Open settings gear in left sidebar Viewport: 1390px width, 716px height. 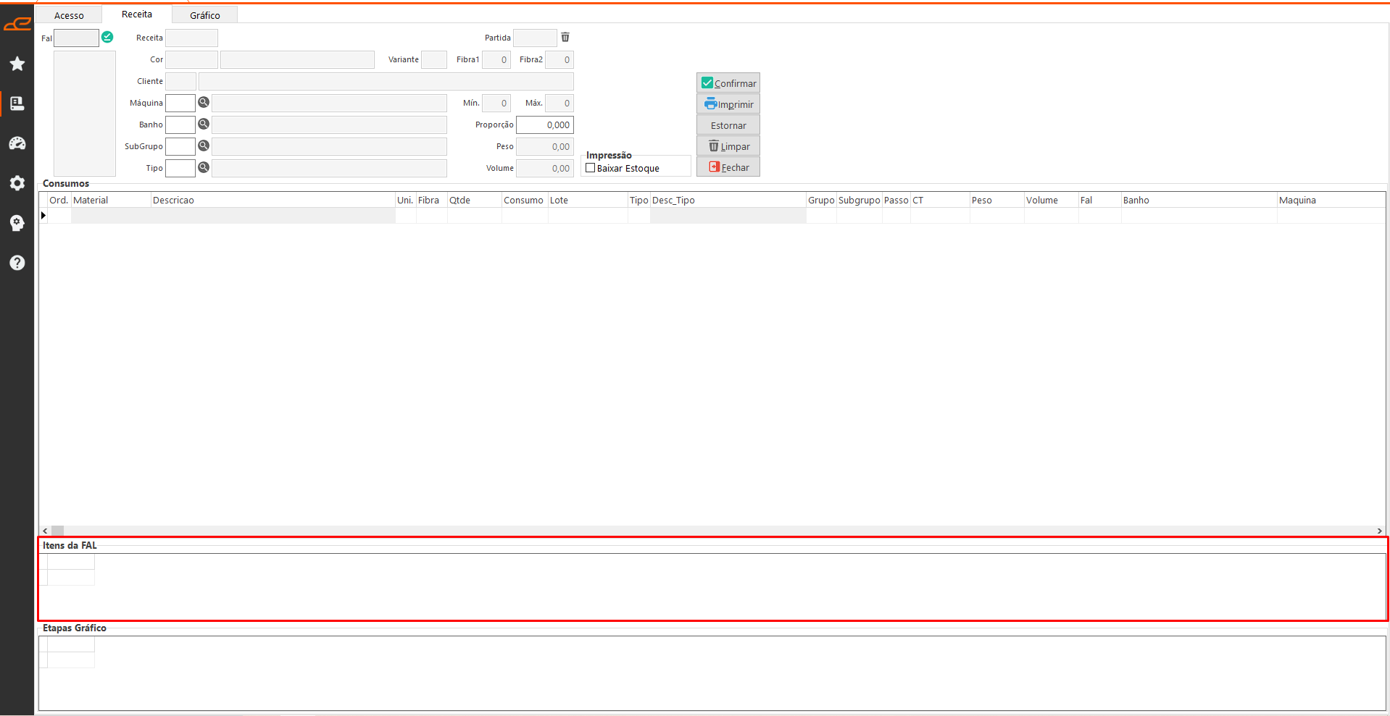[x=17, y=183]
